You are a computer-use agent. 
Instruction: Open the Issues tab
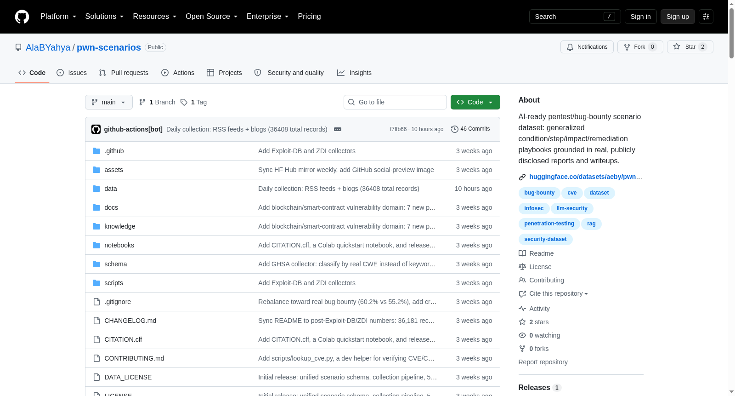point(72,73)
